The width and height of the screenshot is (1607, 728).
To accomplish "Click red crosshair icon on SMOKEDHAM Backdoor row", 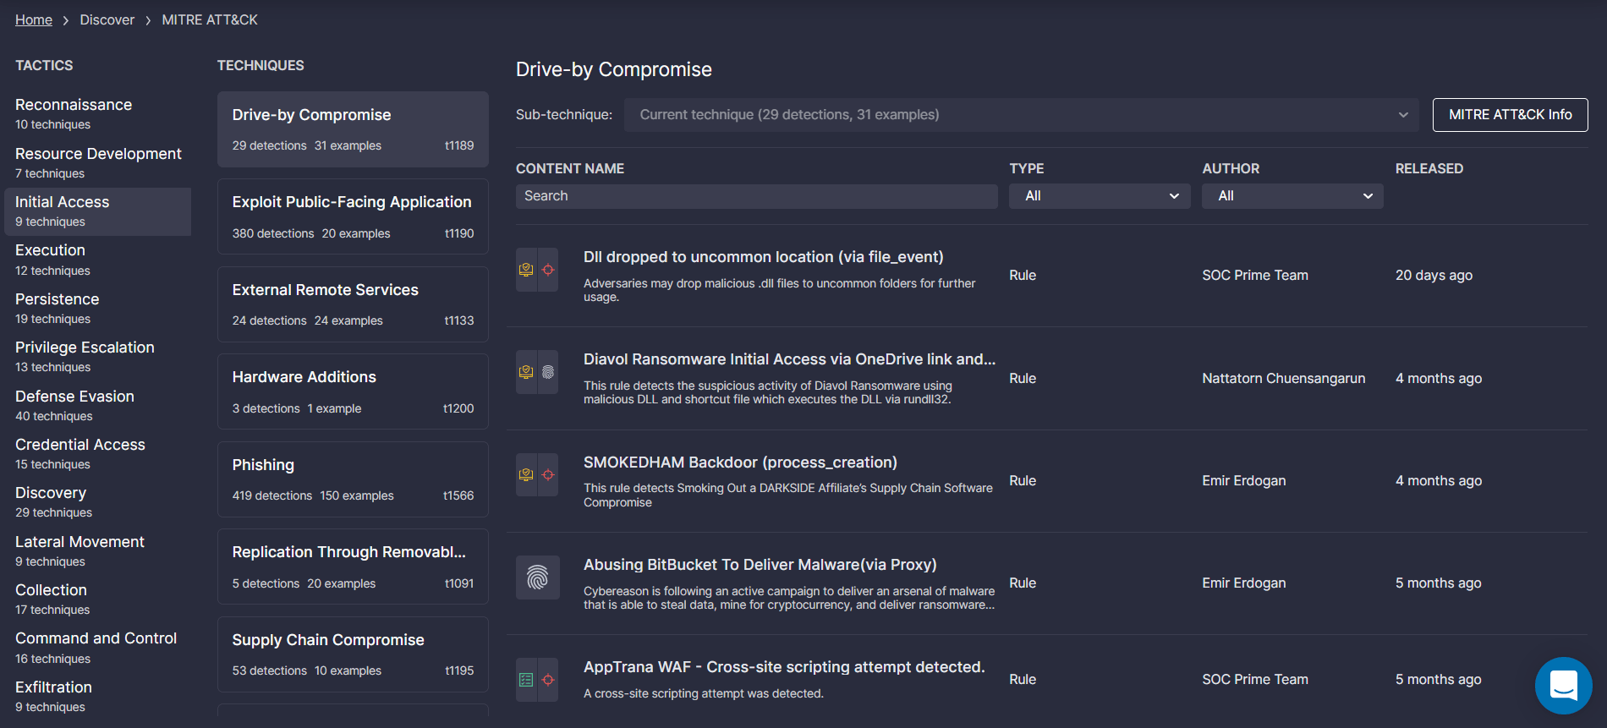I will point(548,474).
